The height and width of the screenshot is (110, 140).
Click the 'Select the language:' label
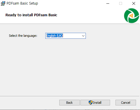pyautogui.click(x=23, y=36)
